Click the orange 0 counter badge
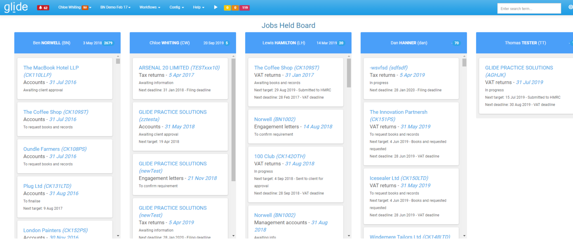573x247 pixels. (x=236, y=7)
